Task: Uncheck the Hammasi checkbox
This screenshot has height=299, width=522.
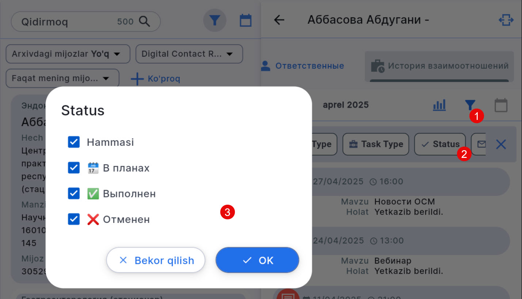Action: tap(74, 142)
